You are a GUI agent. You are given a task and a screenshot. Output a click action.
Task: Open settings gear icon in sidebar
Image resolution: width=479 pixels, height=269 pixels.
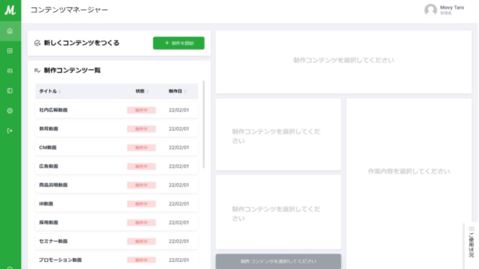tap(10, 111)
